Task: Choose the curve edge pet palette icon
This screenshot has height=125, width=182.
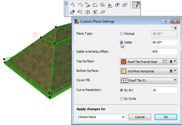Action: tap(80, 5)
